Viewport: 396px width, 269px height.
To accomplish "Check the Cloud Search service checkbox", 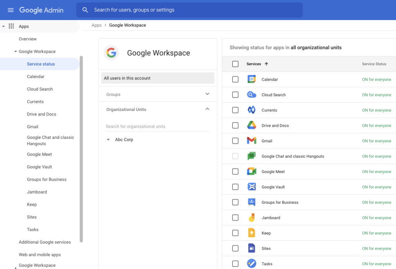I will click(x=235, y=95).
